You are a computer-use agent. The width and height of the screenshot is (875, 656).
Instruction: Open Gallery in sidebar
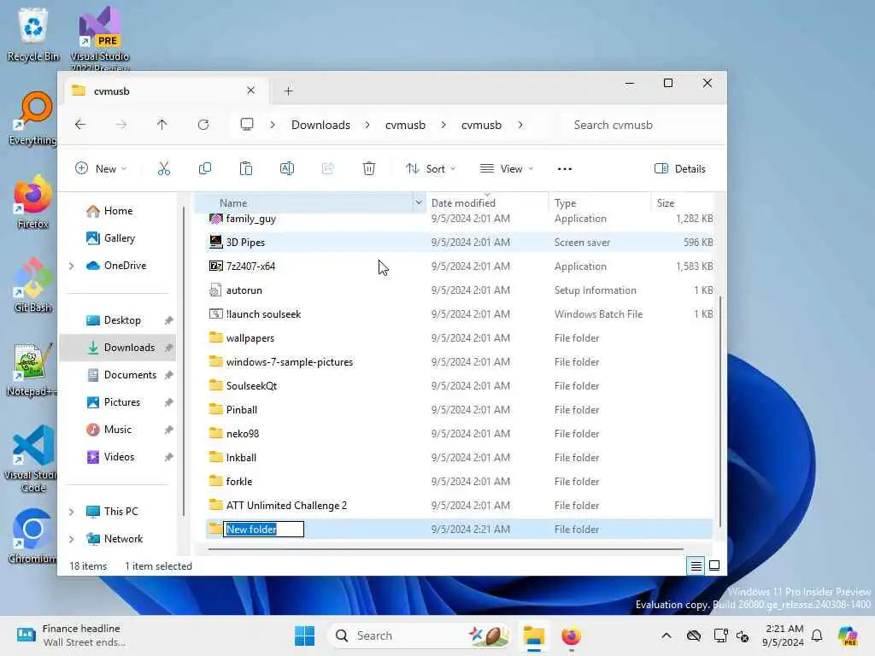[x=119, y=238]
